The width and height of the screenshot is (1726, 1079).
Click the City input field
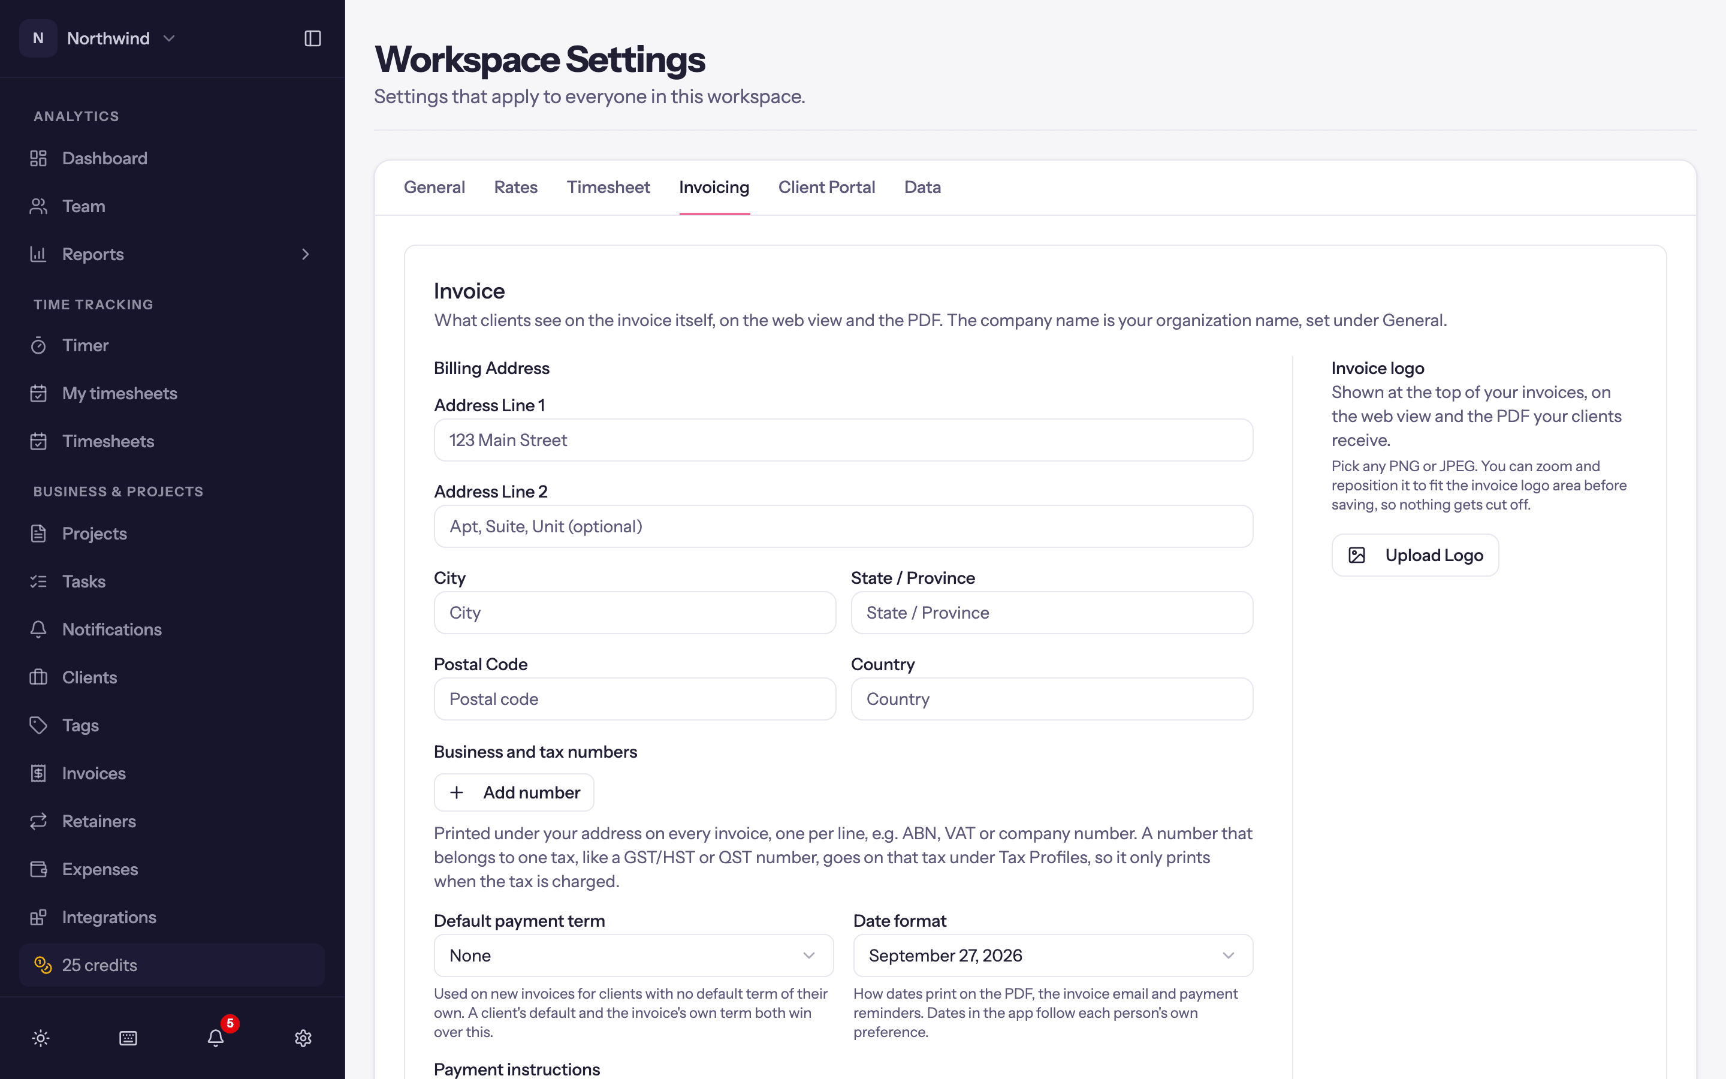coord(635,613)
